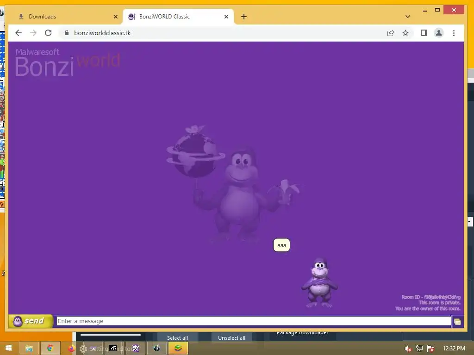Image resolution: width=474 pixels, height=355 pixels.
Task: Click Select all in background window
Action: coord(177,338)
